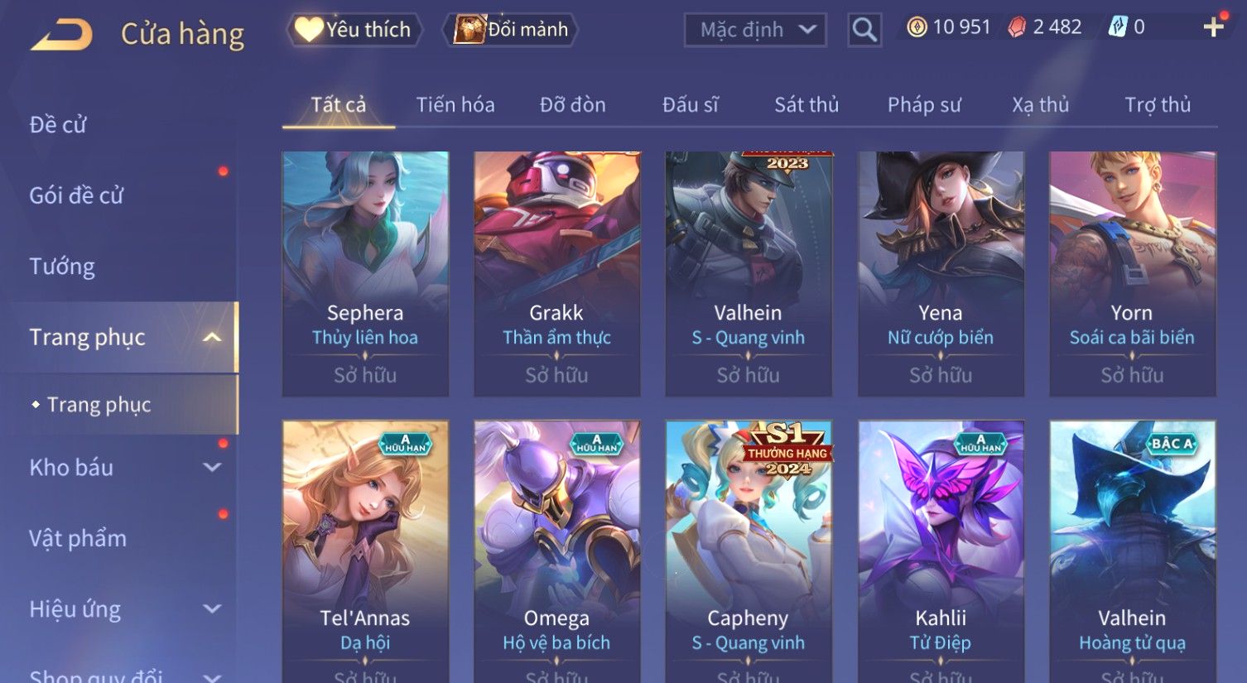Open the Mặc định sort dropdown
The width and height of the screenshot is (1247, 683).
point(755,31)
